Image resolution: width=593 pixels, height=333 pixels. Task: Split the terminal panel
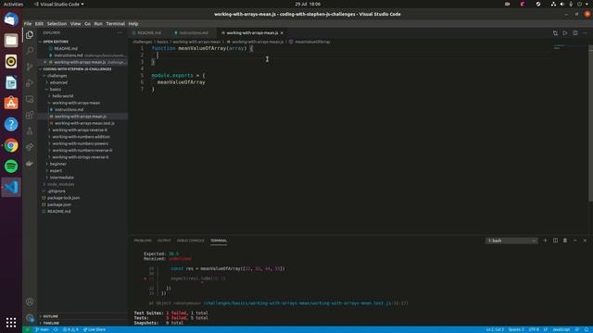pyautogui.click(x=555, y=240)
